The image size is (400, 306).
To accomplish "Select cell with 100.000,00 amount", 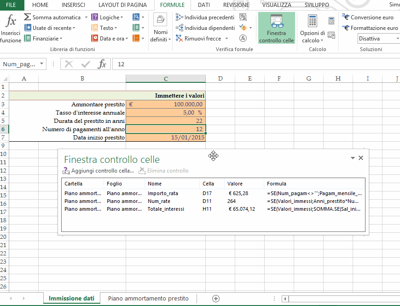I will pos(166,104).
